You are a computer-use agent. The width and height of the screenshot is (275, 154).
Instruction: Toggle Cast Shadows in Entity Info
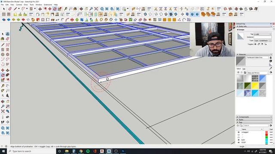pyautogui.click(x=266, y=44)
